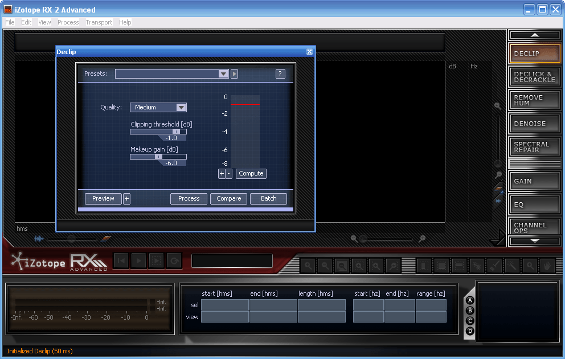Select history slot D
565x359 pixels.
(470, 331)
